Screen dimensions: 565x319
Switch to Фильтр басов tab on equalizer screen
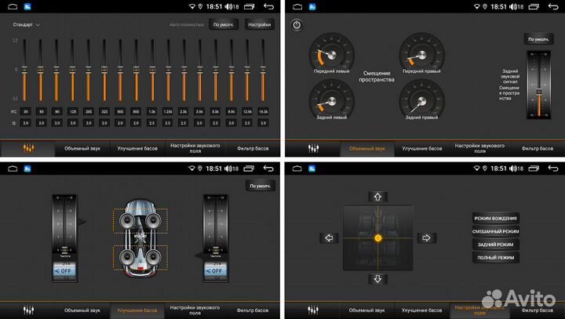(253, 148)
